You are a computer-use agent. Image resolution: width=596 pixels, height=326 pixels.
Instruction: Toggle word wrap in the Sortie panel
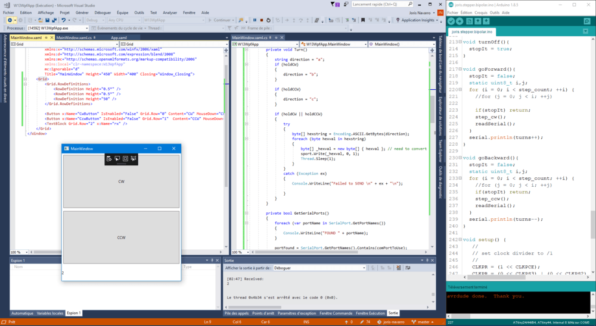[x=406, y=268]
